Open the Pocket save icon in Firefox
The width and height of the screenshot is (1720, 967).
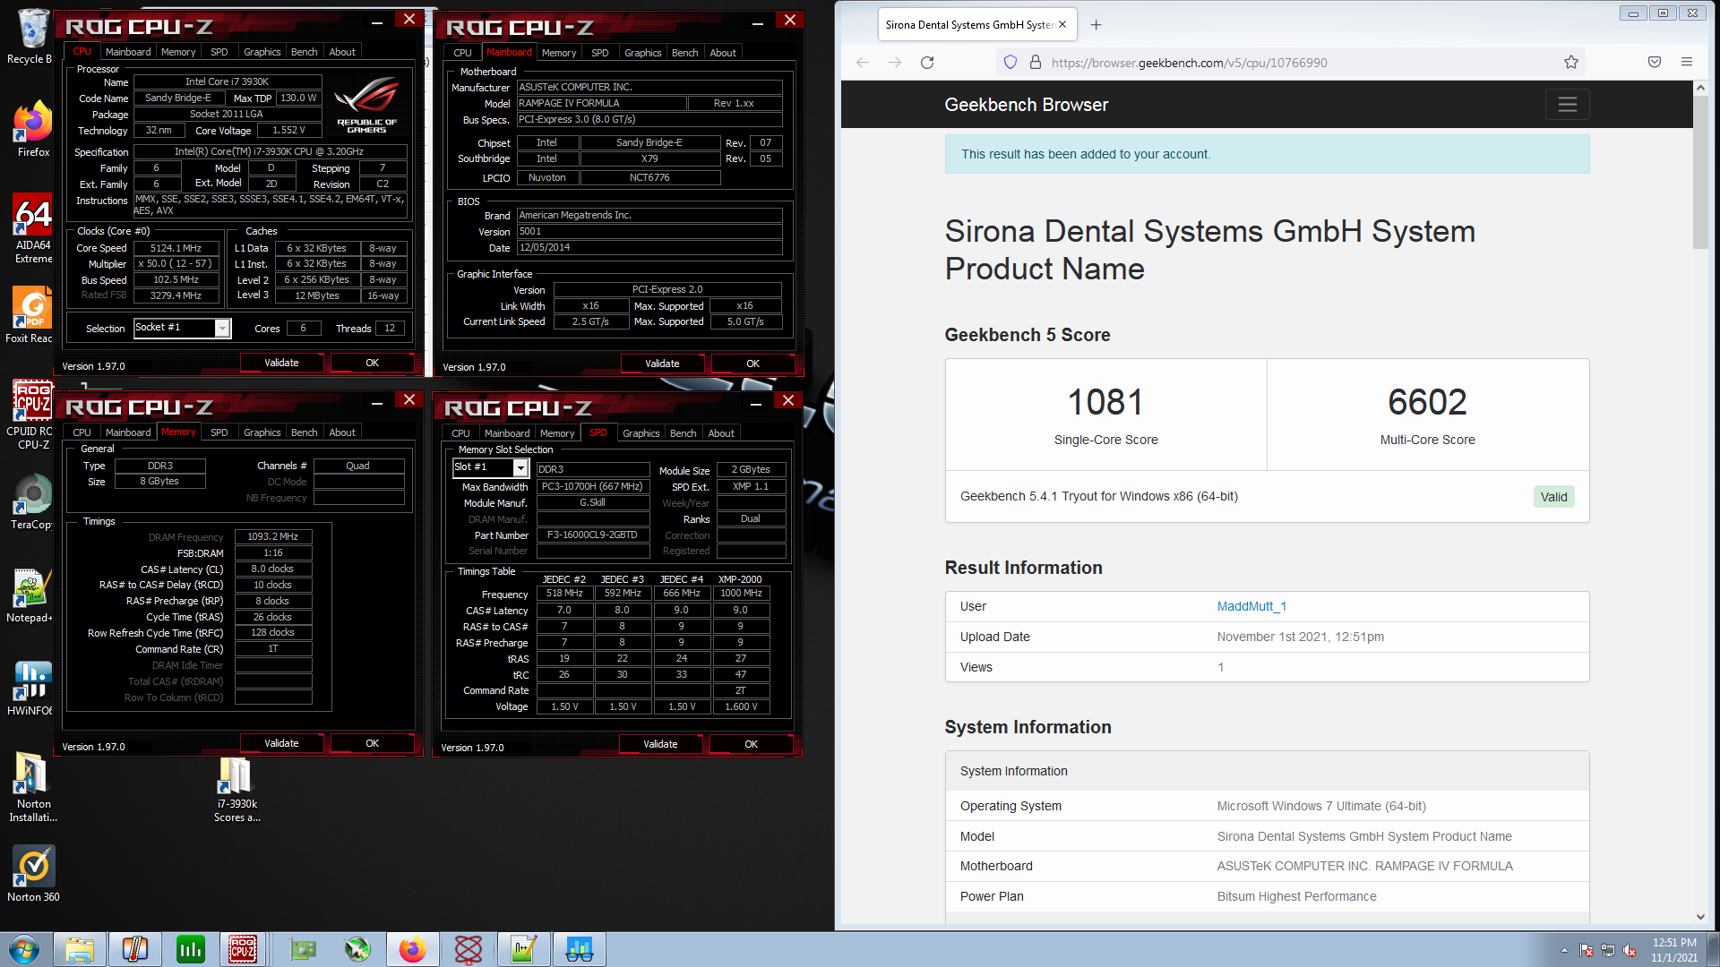point(1655,63)
